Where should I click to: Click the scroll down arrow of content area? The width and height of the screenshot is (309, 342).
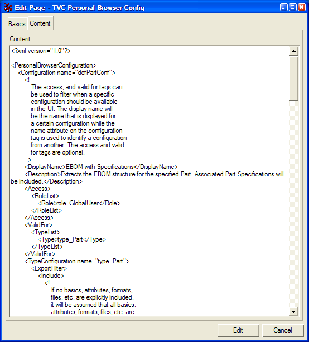coord(294,312)
